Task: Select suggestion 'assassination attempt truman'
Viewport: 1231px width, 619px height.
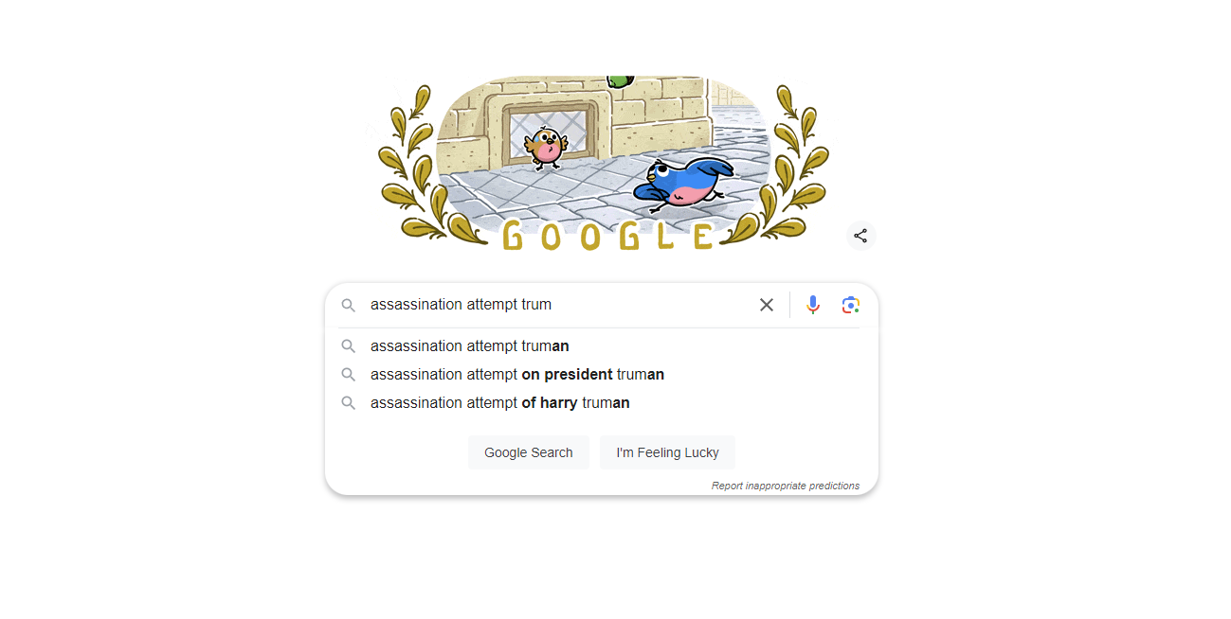Action: point(601,346)
